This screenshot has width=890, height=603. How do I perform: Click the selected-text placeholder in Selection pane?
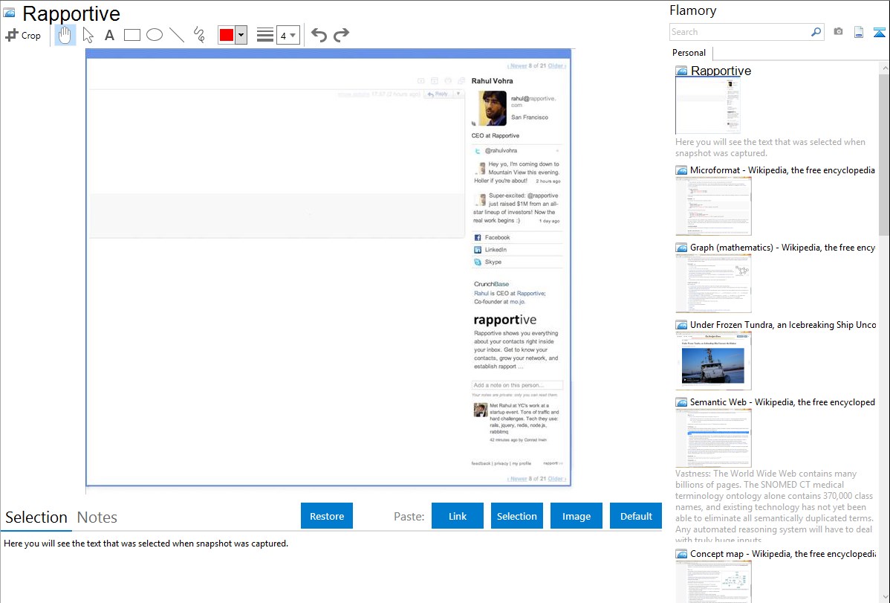tap(146, 544)
